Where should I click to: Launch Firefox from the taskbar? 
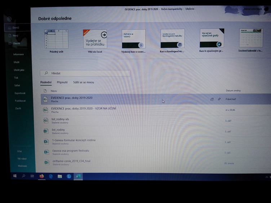pos(41,176)
